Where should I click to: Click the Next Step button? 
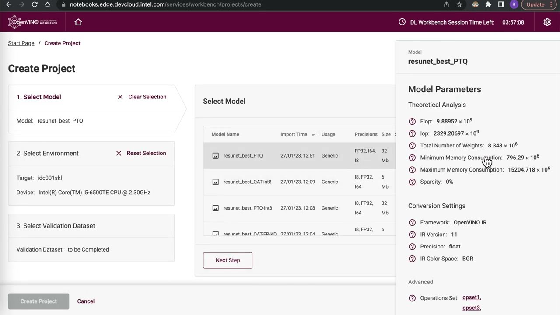point(227,260)
